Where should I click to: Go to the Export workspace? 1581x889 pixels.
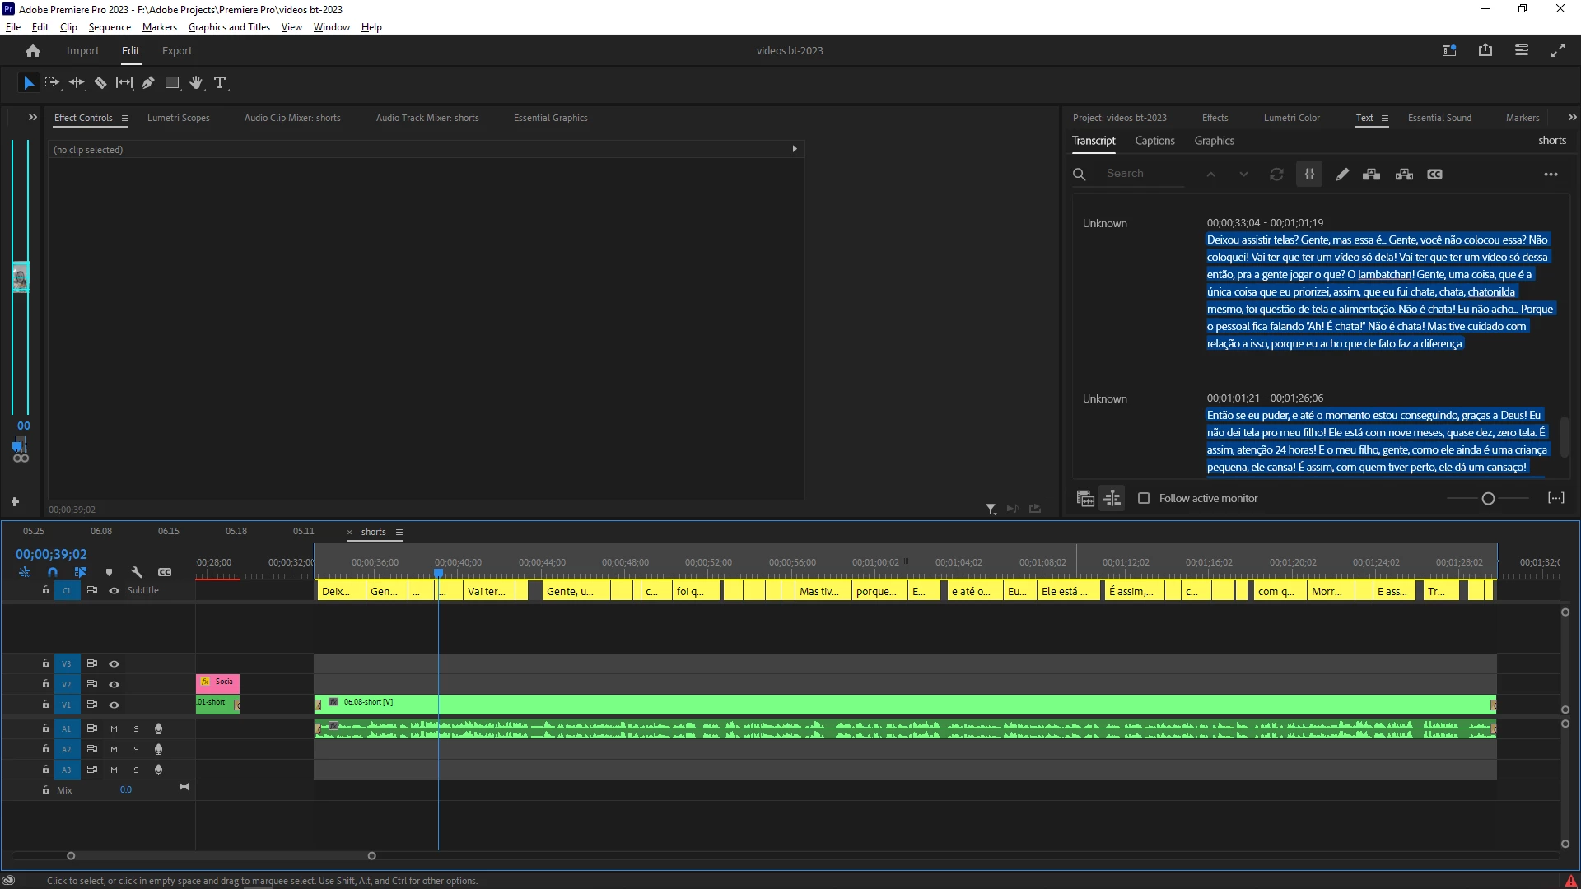[177, 50]
